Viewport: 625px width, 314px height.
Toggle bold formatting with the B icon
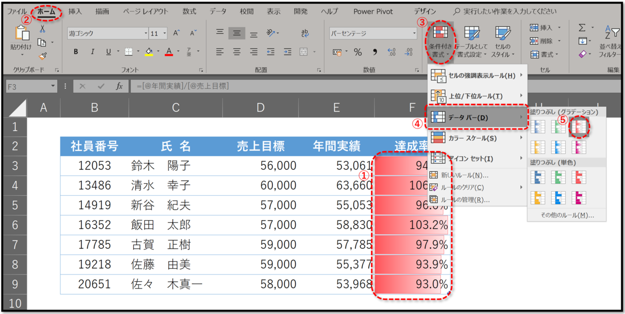pos(76,51)
